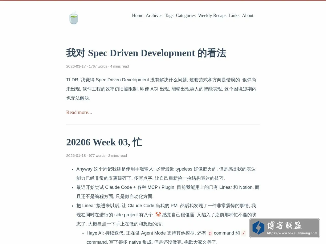Open the Links page
The image size is (326, 244).
[234, 15]
